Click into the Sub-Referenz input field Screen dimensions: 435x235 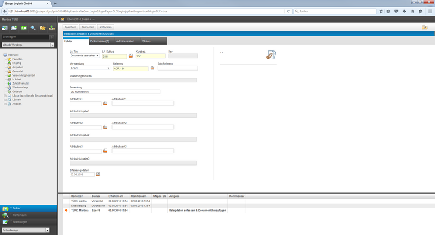(178, 68)
